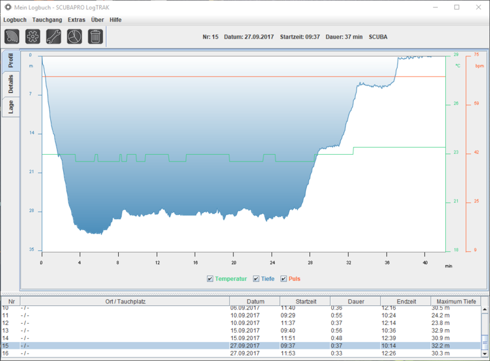This screenshot has width=490, height=361.
Task: Open settings via the gear icon
Action: pyautogui.click(x=32, y=37)
